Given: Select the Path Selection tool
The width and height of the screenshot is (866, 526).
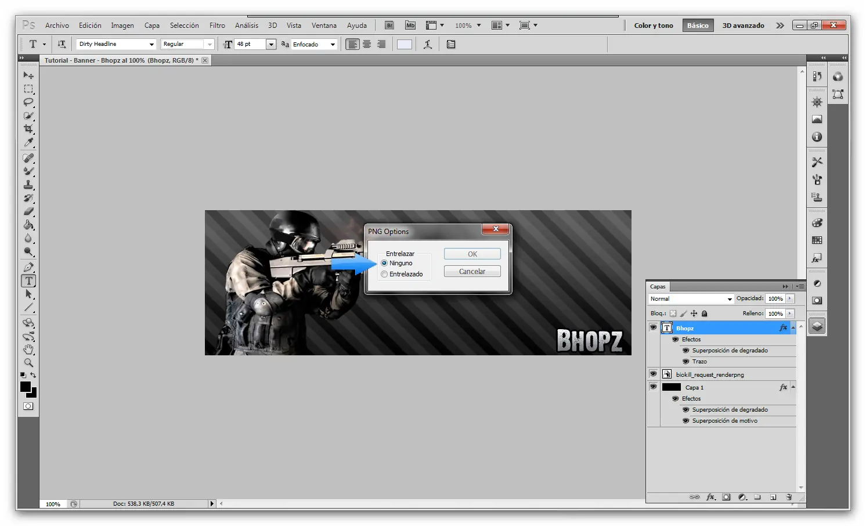Looking at the screenshot, I should click(x=28, y=294).
